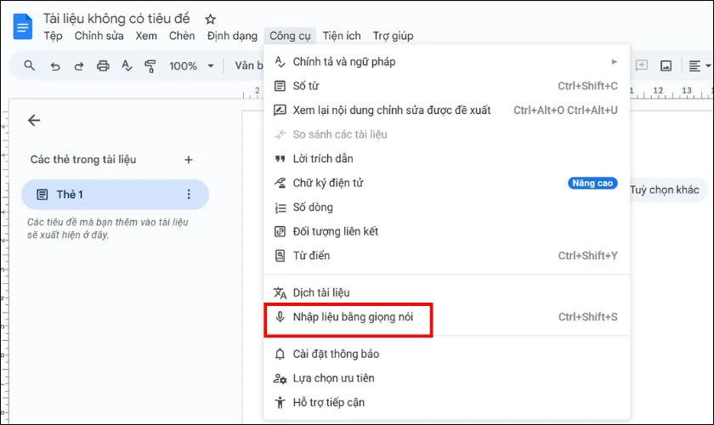Click the eSignature pen icon
The width and height of the screenshot is (714, 425).
pos(280,183)
